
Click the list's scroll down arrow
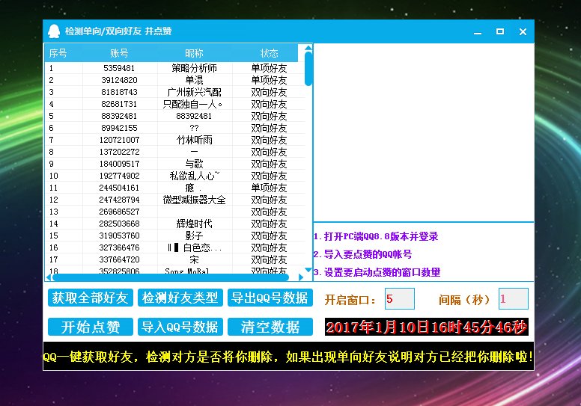pyautogui.click(x=308, y=270)
